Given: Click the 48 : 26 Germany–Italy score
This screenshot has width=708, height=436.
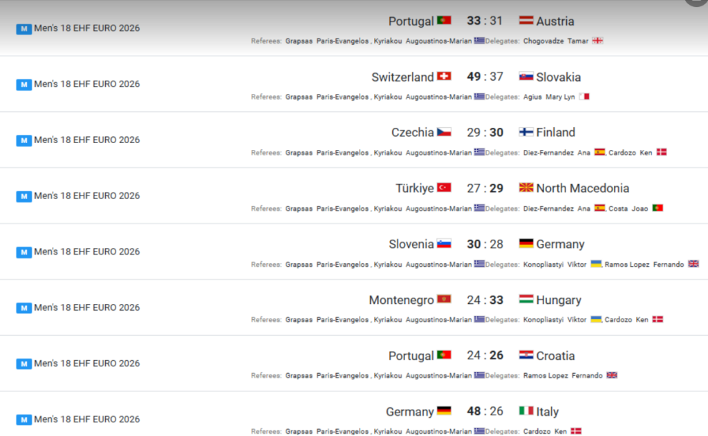Looking at the screenshot, I should [485, 411].
